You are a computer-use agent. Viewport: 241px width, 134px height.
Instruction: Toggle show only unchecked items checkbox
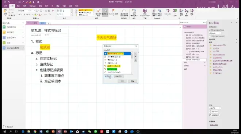[210, 36]
